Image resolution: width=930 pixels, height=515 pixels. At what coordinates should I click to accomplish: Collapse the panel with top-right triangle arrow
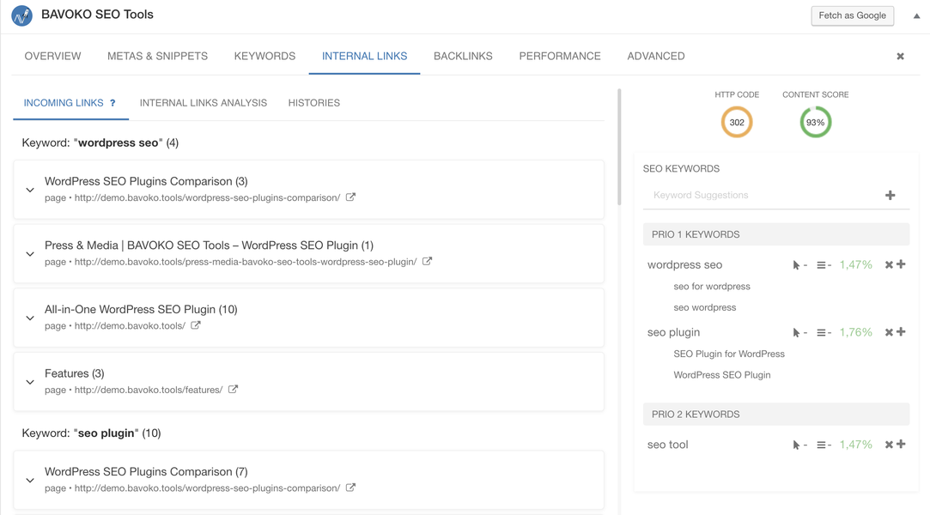[916, 16]
